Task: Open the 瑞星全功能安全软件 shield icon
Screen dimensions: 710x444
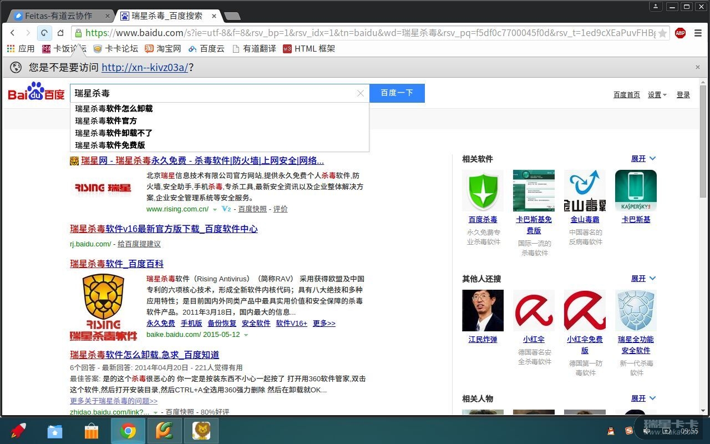Action: [x=636, y=310]
